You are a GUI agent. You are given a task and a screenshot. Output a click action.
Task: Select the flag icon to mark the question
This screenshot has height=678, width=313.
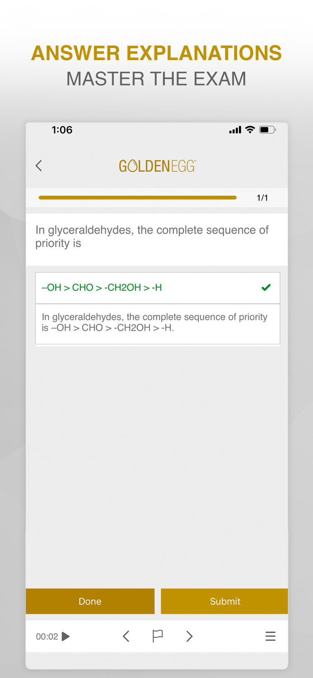(x=157, y=636)
